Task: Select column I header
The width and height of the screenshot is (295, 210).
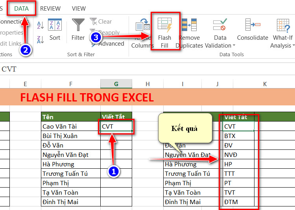Action: pos(183,84)
